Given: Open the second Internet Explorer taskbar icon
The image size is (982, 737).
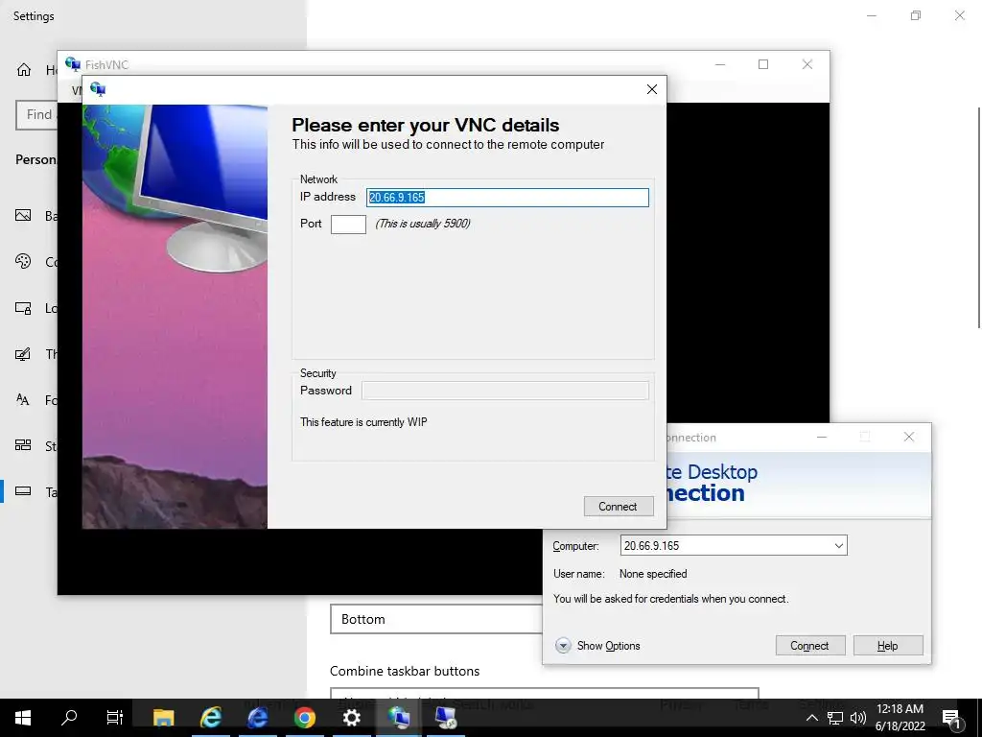Looking at the screenshot, I should pyautogui.click(x=257, y=718).
